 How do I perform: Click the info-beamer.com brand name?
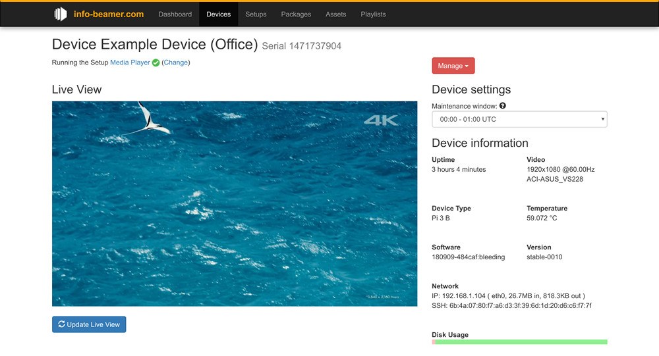(109, 14)
